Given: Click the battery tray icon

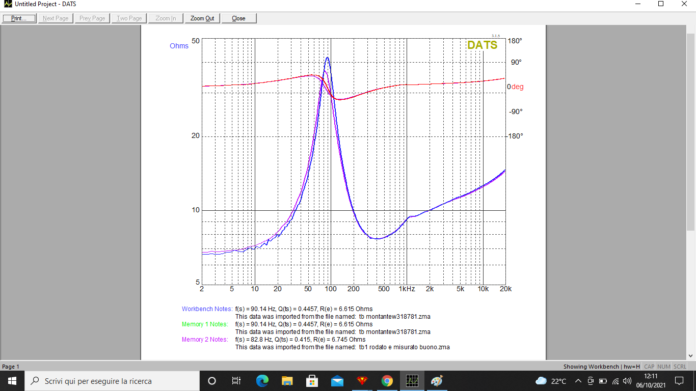Looking at the screenshot, I should pos(603,381).
